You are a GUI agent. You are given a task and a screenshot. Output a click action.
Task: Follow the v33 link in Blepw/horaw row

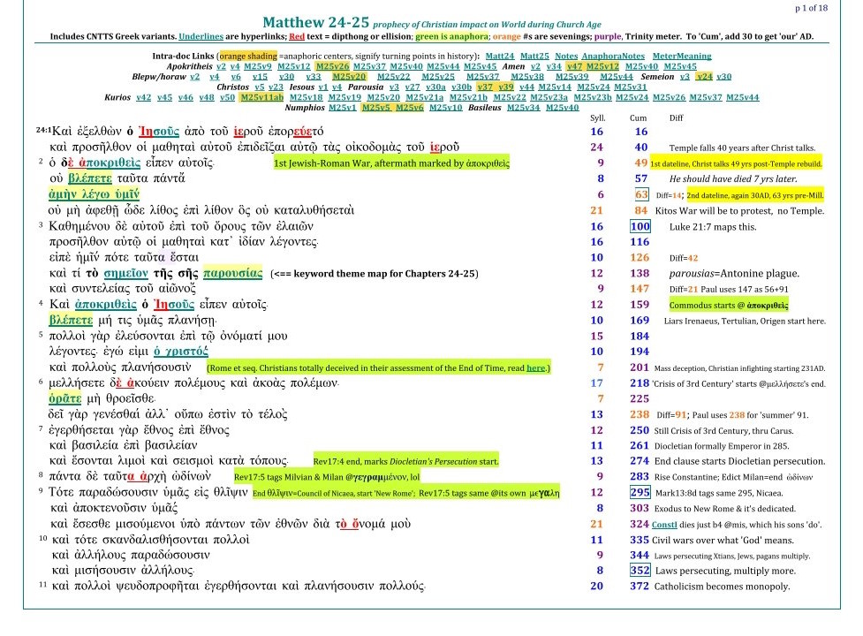tap(314, 77)
